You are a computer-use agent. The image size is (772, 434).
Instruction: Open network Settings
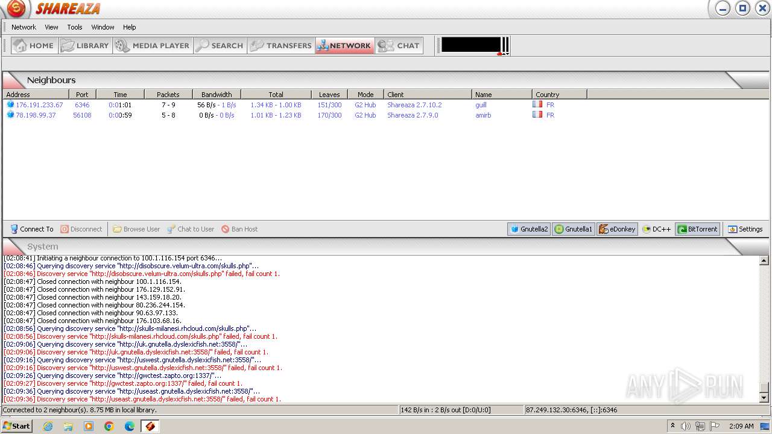pos(745,229)
